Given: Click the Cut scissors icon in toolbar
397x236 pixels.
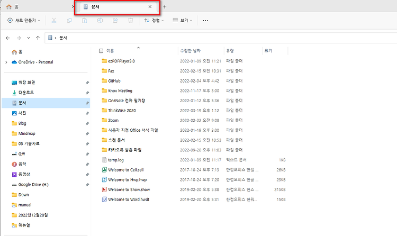Looking at the screenshot, I should (x=54, y=21).
